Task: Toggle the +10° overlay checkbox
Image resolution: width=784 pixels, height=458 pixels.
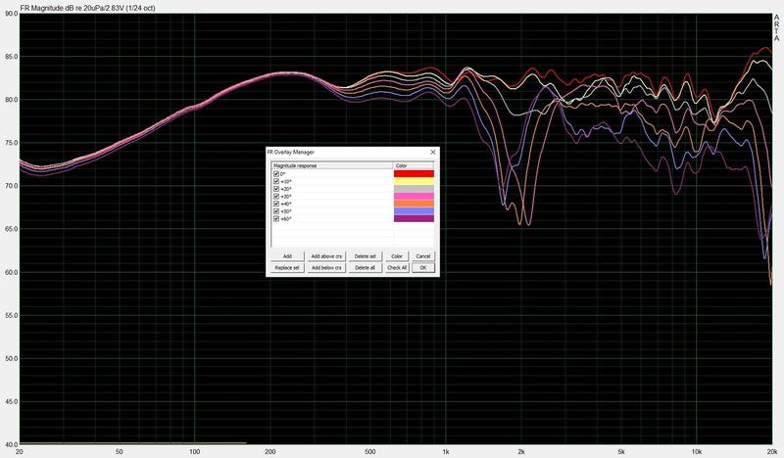Action: click(276, 181)
